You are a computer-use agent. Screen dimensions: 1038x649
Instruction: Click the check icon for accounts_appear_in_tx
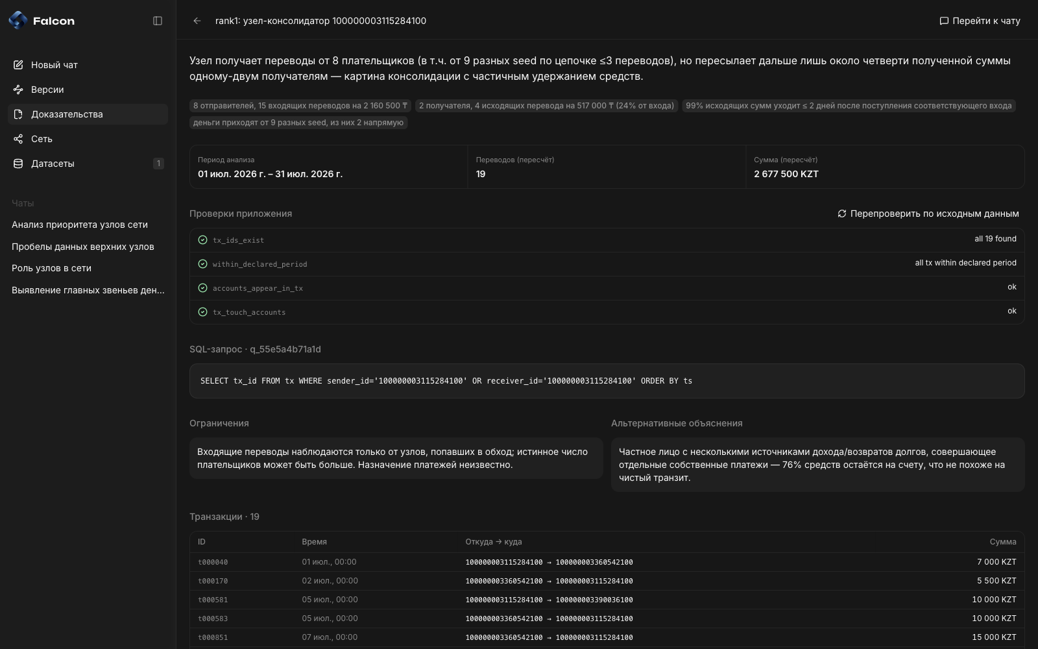click(202, 288)
